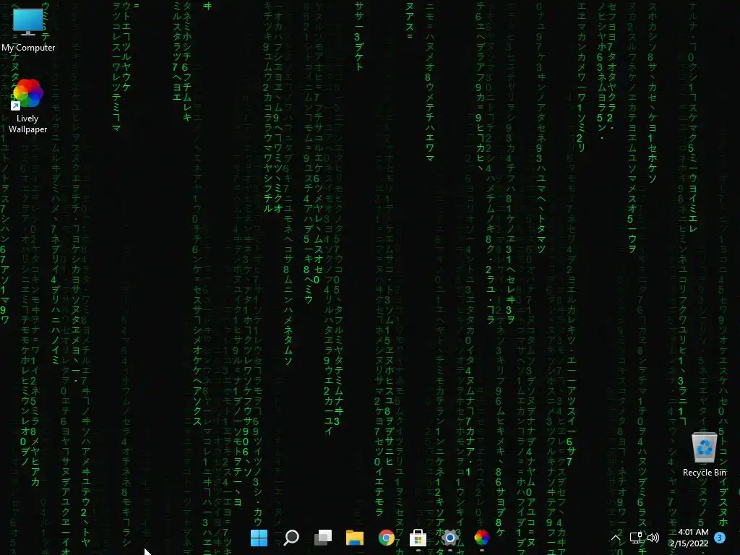This screenshot has height=555, width=740.
Task: Open Task View from the taskbar
Action: (323, 538)
